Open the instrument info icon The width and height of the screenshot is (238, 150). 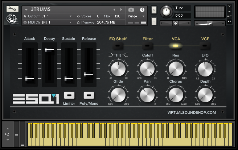tap(142, 9)
